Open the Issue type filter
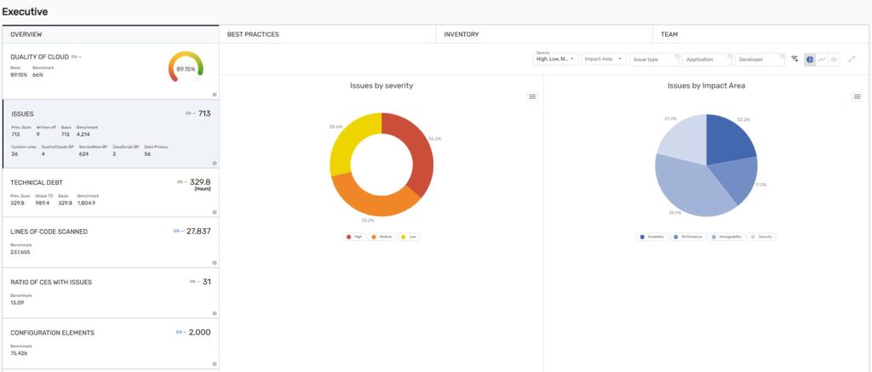Screen dimensions: 872x372 click(x=655, y=59)
